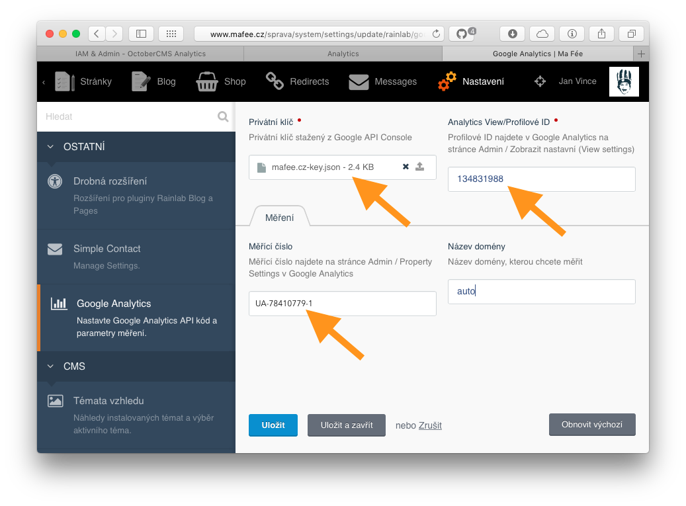686x506 pixels.
Task: Click the Témata vzhledu picture icon
Action: (55, 401)
